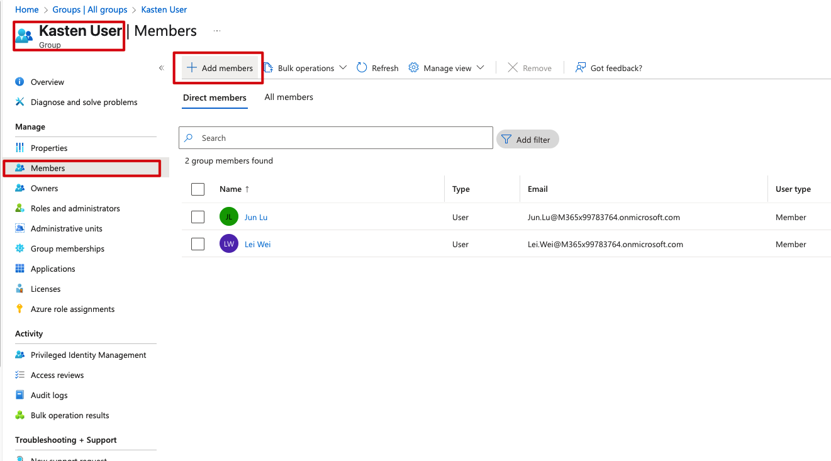831x461 pixels.
Task: Click the Kasten User breadcrumb link
Action: pos(164,9)
